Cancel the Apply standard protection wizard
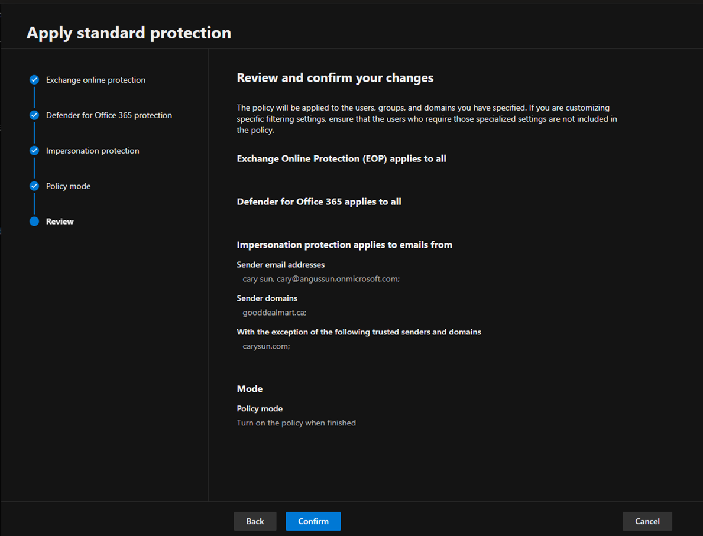This screenshot has height=536, width=703. coord(647,521)
